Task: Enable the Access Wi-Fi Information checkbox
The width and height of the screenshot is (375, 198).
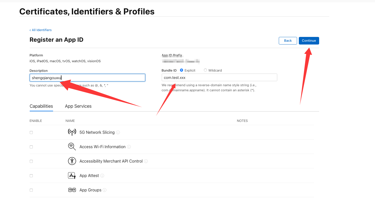Action: 31,147
